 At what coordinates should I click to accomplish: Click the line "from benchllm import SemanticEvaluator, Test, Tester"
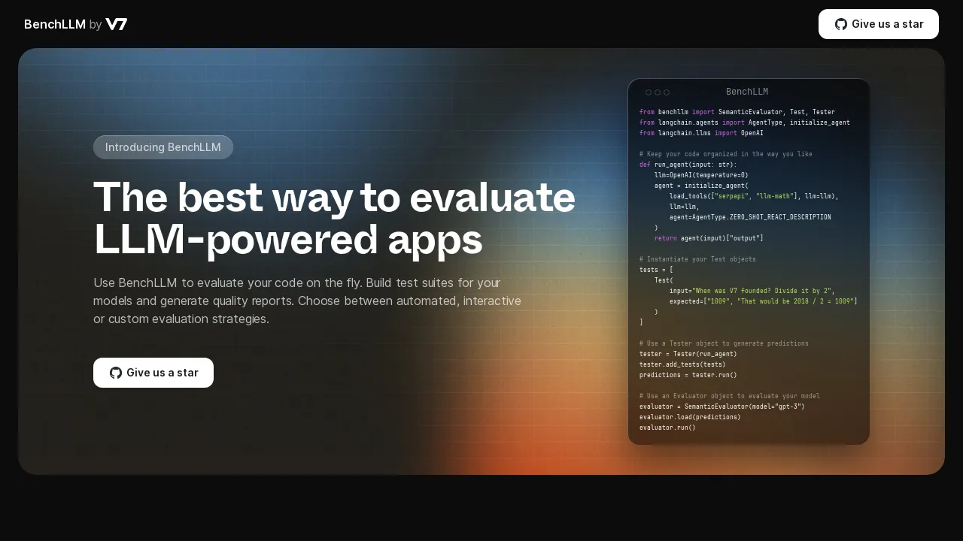click(x=737, y=112)
